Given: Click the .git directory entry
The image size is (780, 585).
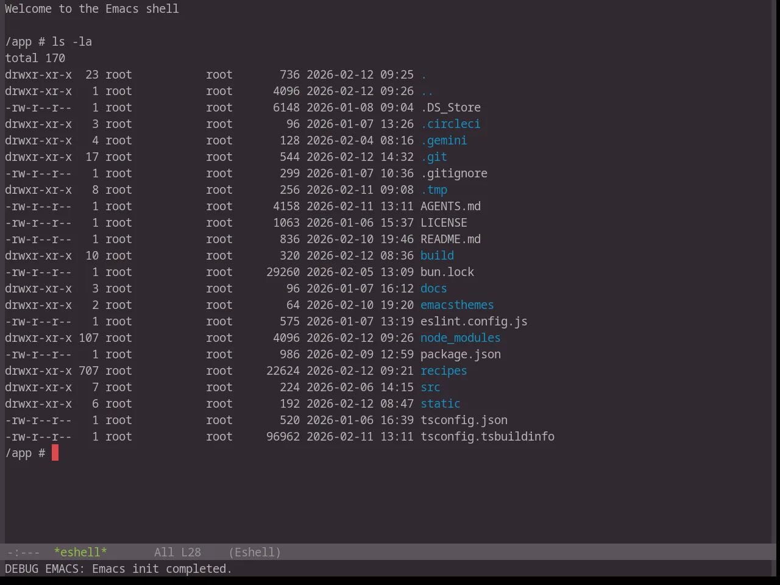Looking at the screenshot, I should [434, 157].
